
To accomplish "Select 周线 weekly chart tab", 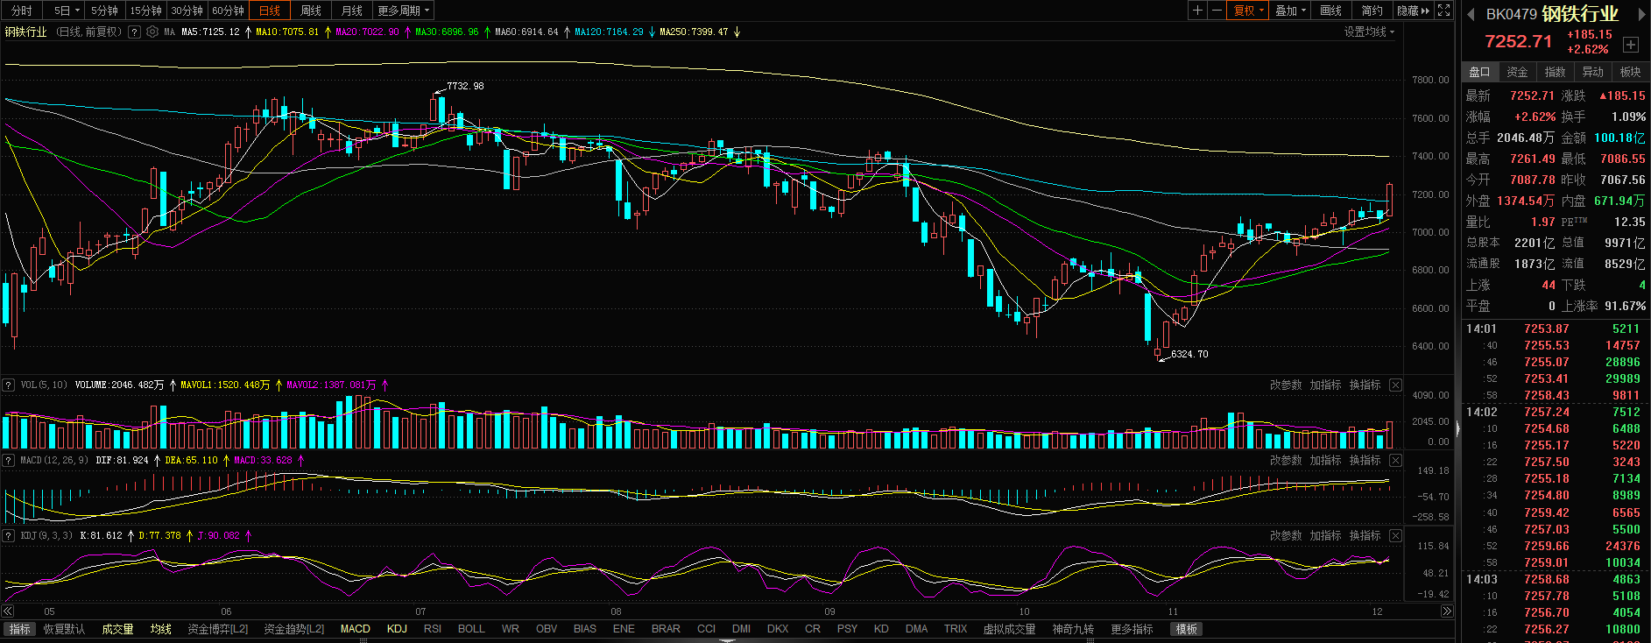I will (x=311, y=11).
